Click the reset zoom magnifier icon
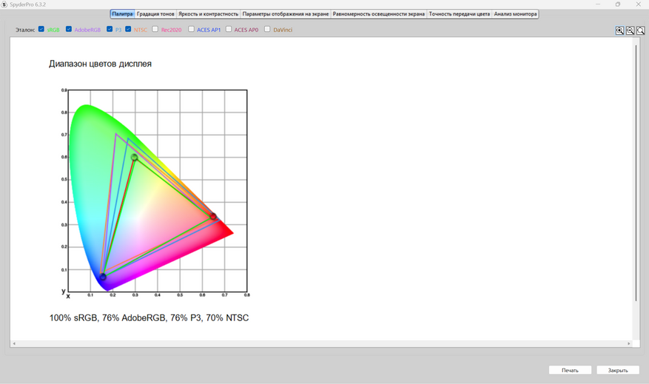Viewport: 649px width, 384px height. click(640, 30)
